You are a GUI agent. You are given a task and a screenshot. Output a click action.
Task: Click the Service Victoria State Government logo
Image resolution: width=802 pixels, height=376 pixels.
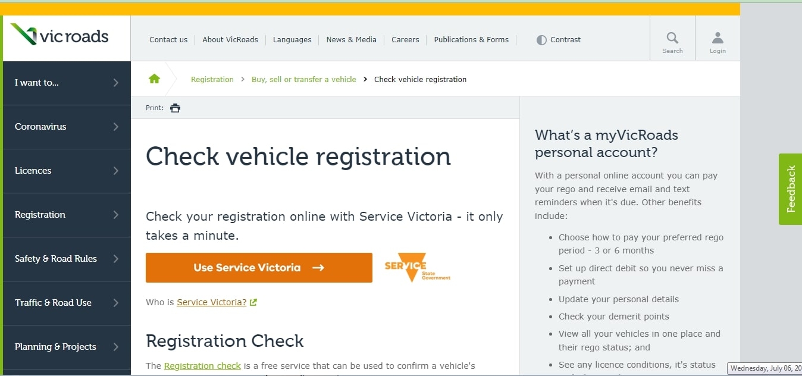417,268
